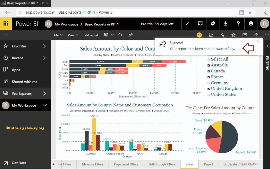Viewport: 270px width, 169px height.
Task: Open the Power BI app launcher grid
Action: [x=6, y=24]
